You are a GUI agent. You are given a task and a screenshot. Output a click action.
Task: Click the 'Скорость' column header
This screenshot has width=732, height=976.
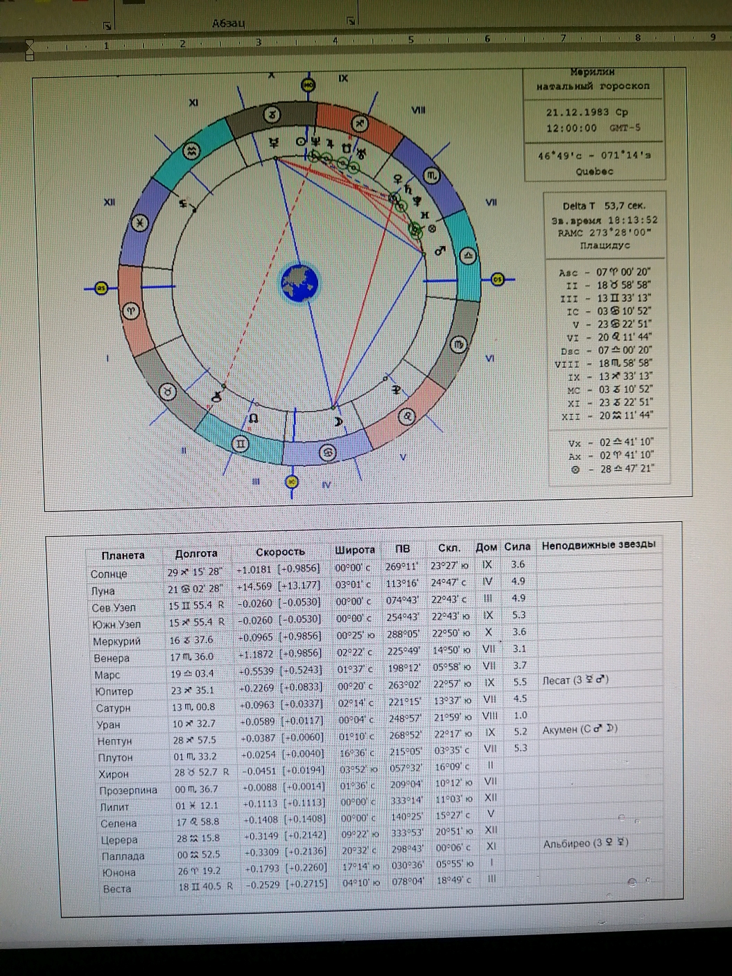tap(280, 552)
